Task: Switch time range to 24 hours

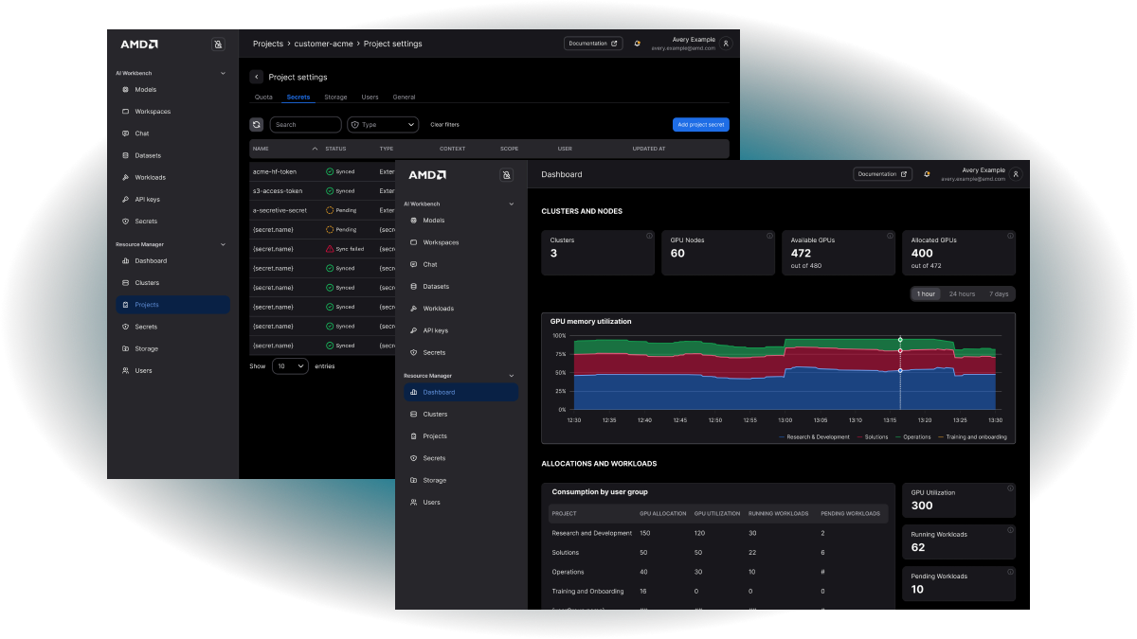Action: click(962, 294)
